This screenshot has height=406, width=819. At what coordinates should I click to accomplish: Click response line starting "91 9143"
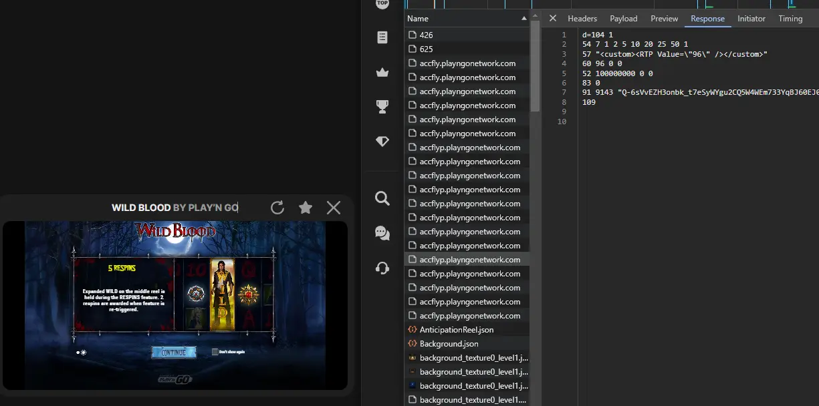[700, 93]
